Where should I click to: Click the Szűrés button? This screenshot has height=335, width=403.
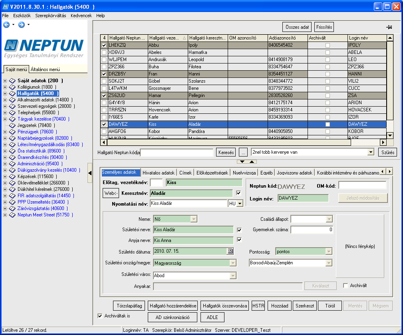tap(387, 153)
